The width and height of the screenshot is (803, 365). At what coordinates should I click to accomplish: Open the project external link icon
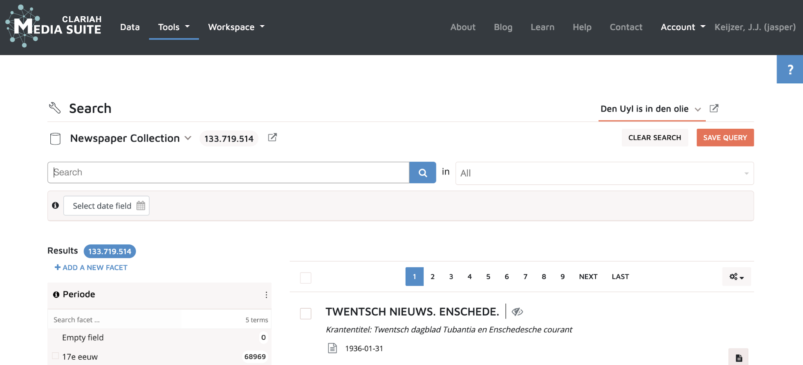coord(714,108)
